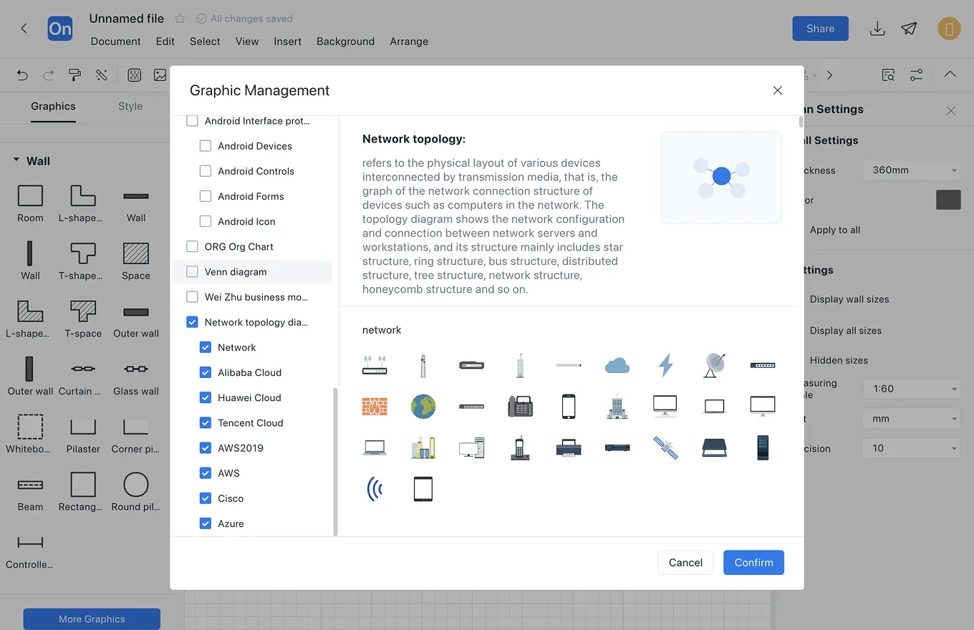Open the Arrange menu
The width and height of the screenshot is (974, 630).
coord(409,42)
